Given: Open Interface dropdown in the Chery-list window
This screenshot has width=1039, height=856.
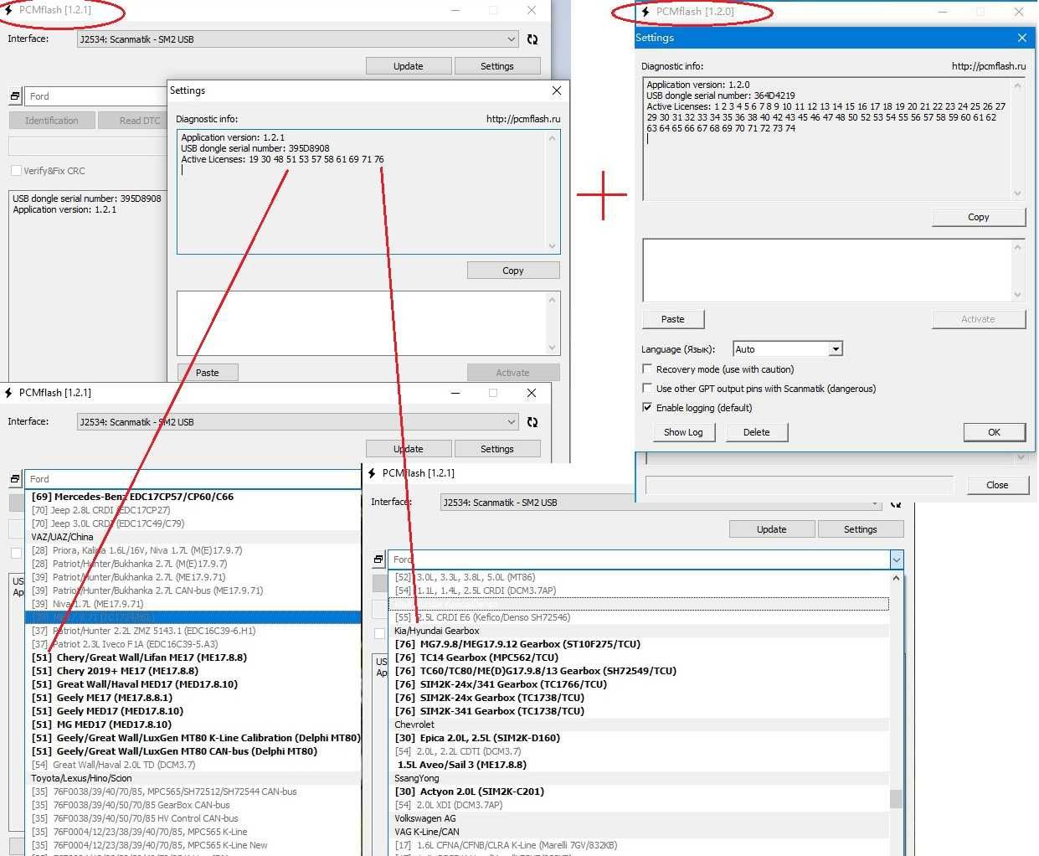Looking at the screenshot, I should [x=298, y=422].
